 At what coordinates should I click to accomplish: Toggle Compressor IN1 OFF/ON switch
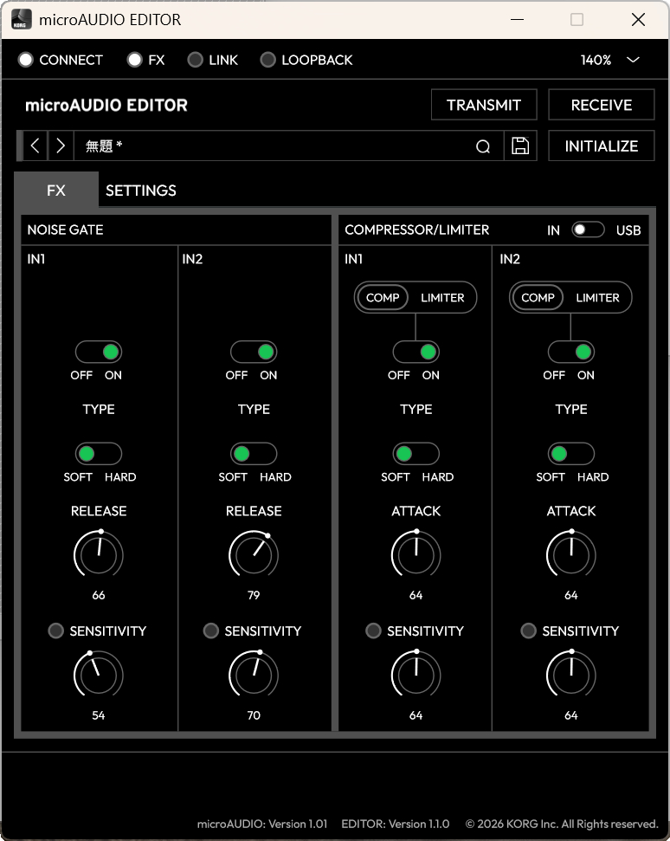point(416,352)
